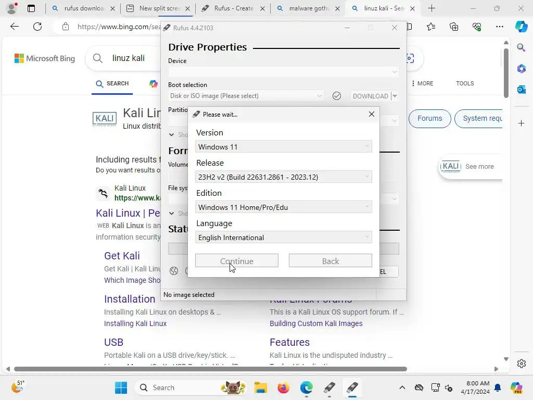Open the USB link
Screen dimensions: 533x400
pos(113,342)
